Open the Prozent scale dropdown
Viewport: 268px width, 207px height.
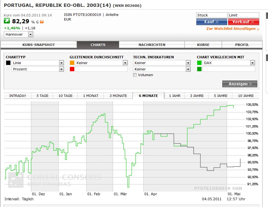click(61, 69)
